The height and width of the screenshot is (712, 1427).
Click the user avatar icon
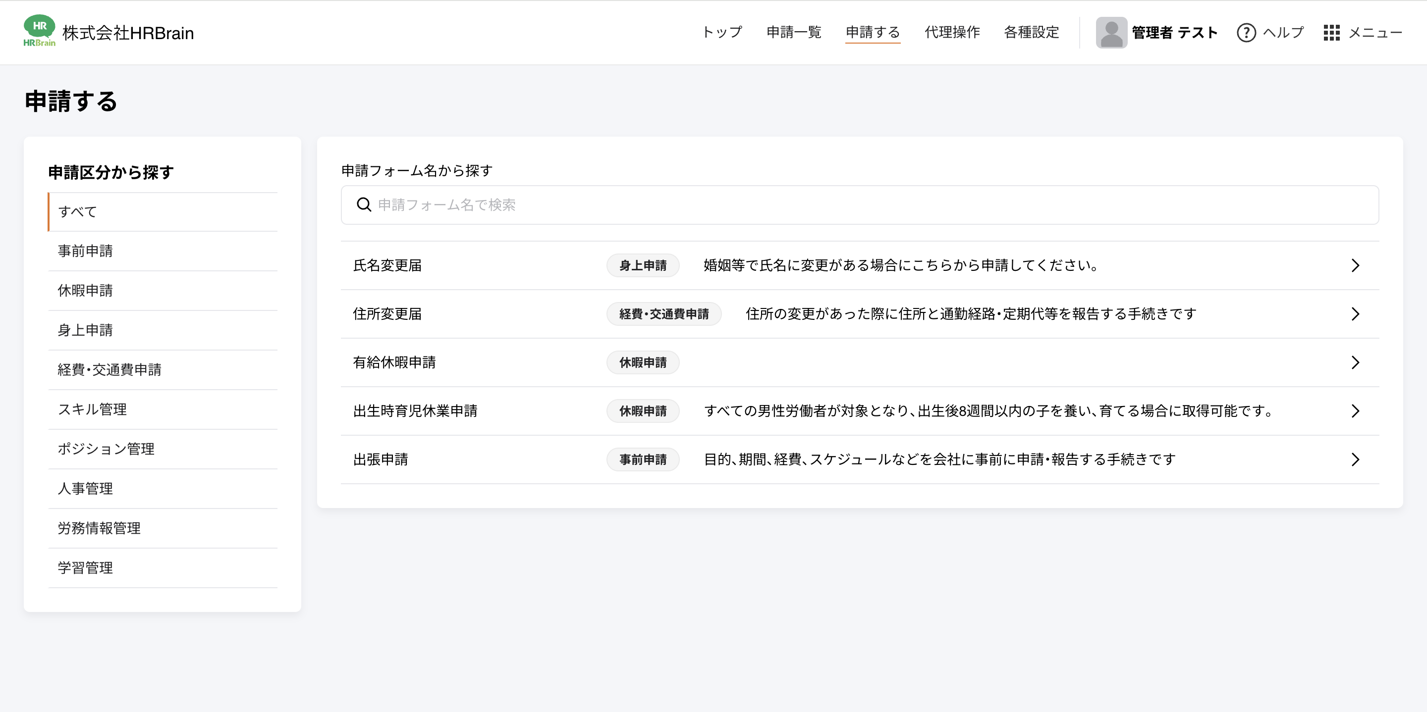1111,33
